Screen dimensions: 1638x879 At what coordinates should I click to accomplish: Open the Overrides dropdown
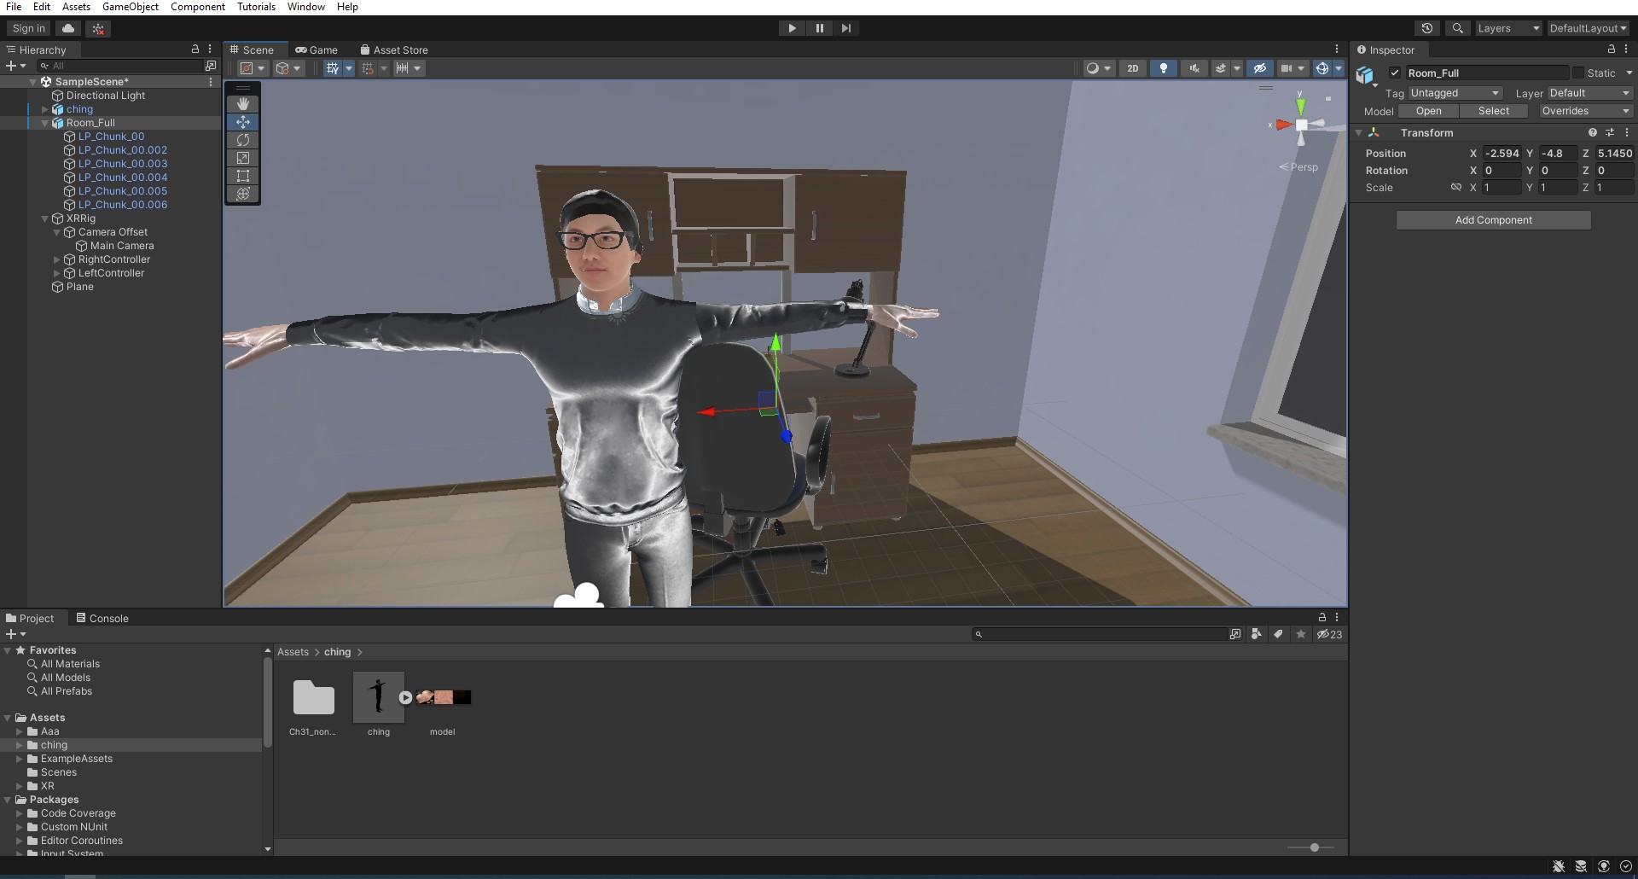[x=1585, y=111]
